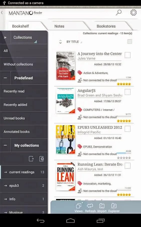The height and width of the screenshot is (227, 141).
Task: Open the Collections dropdown in the sidebar
Action: click(25, 38)
